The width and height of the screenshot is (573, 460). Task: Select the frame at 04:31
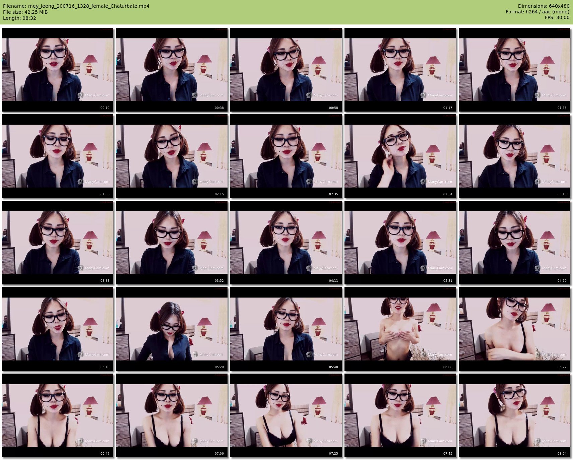(400, 243)
